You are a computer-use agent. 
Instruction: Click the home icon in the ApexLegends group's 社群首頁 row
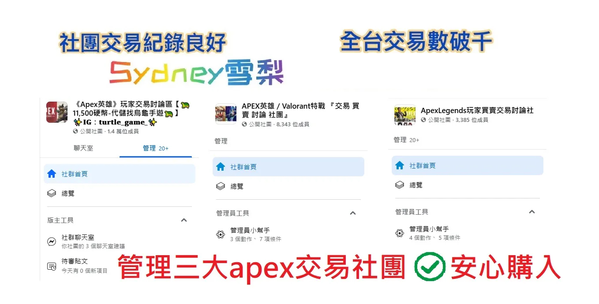[400, 165]
